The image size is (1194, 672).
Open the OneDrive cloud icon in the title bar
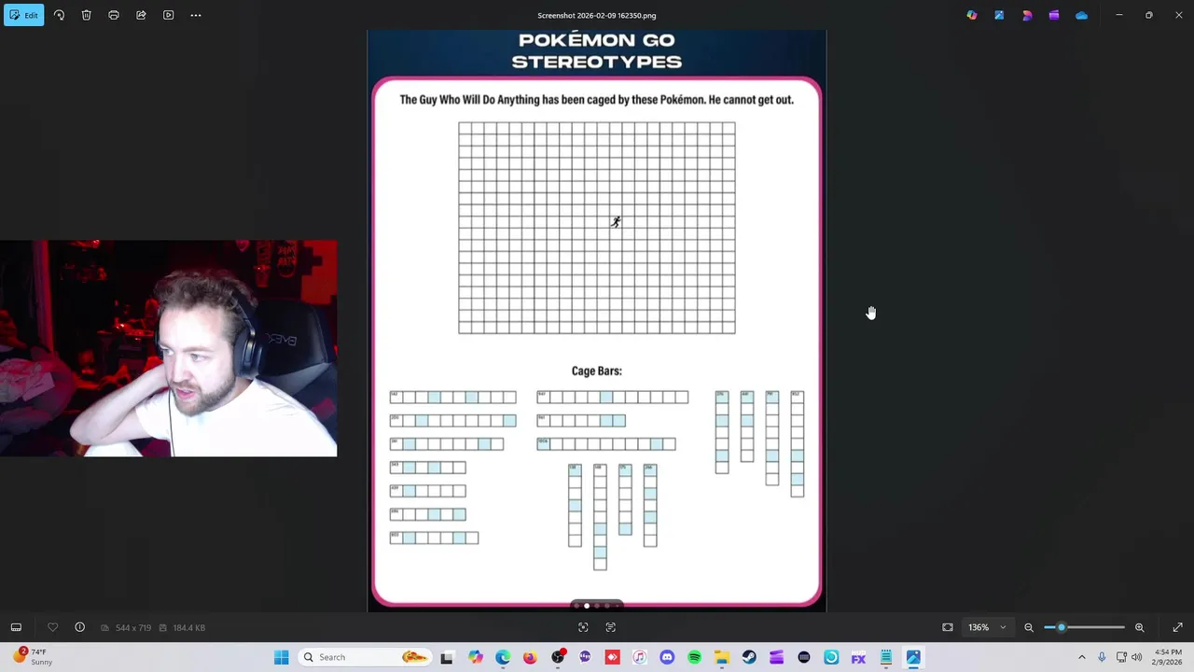(x=1081, y=15)
